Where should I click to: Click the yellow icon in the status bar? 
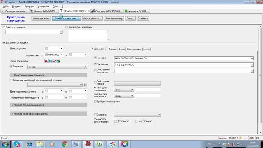click(x=240, y=138)
